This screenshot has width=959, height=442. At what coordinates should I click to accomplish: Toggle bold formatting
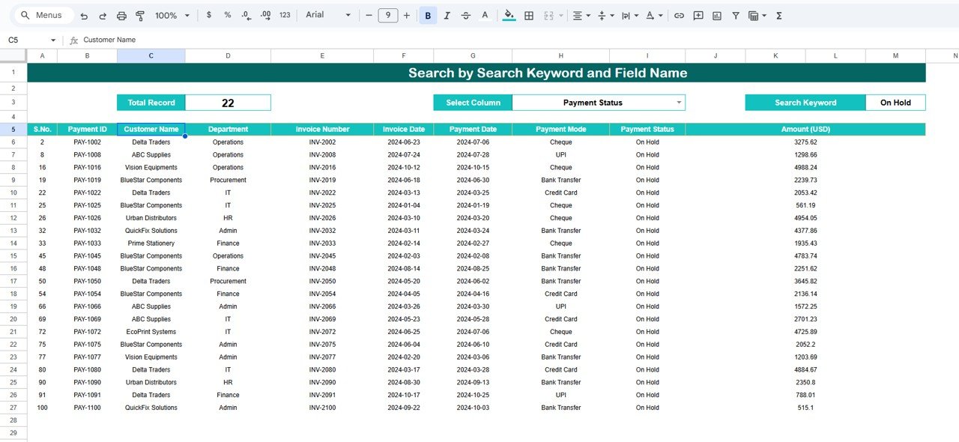click(427, 15)
